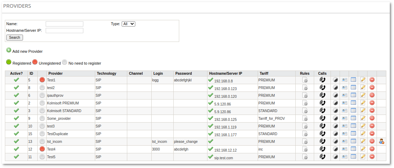This screenshot has height=168, width=394.
Task: Open the table grid icon for test3
Action: [353, 126]
